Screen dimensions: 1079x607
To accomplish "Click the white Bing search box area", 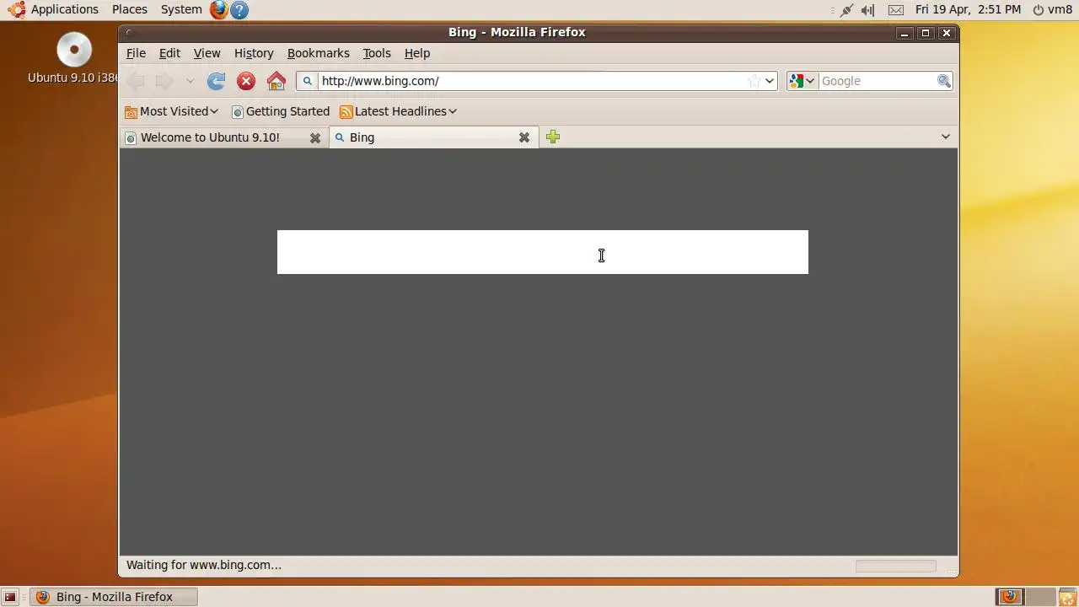I will pyautogui.click(x=542, y=252).
